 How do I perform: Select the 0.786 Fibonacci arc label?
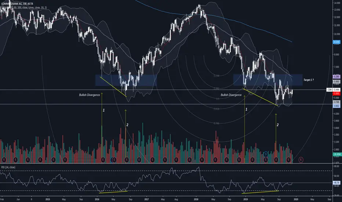pos(217,123)
